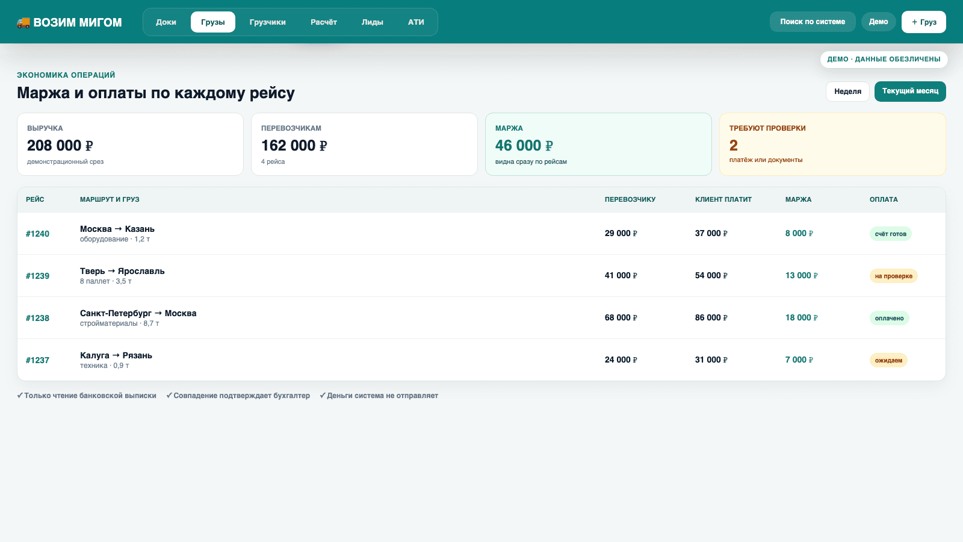
Task: Click cargo detail 8 паллет · 3,5 т
Action: (106, 281)
